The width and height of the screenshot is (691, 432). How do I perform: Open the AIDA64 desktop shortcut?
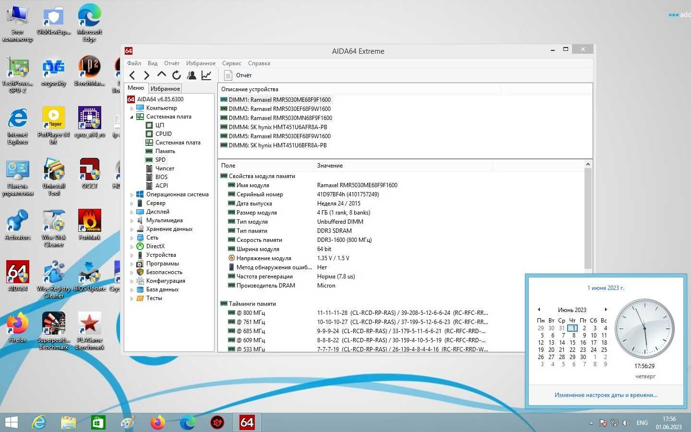tap(18, 276)
